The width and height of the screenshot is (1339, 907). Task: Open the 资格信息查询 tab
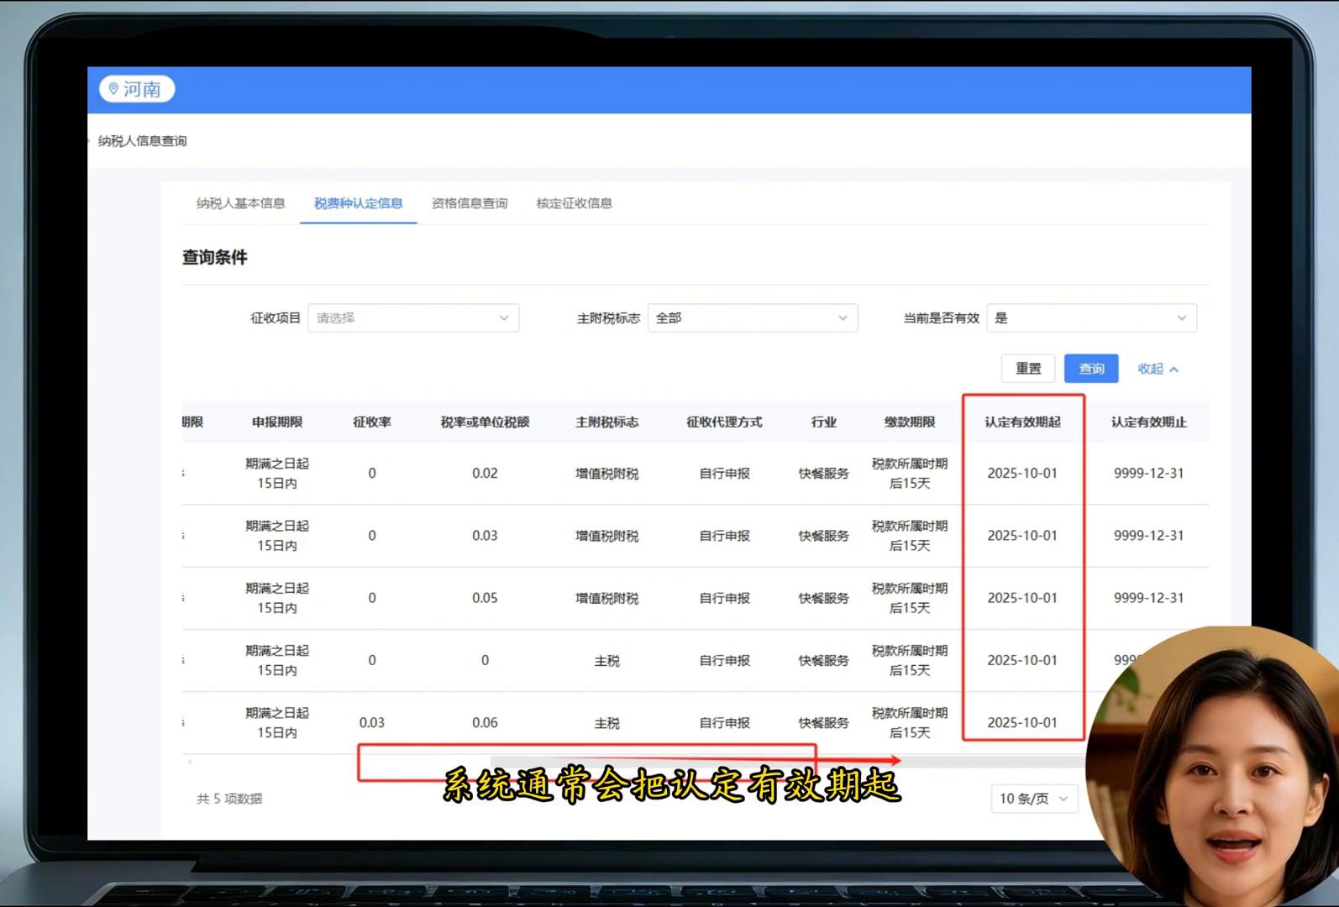470,203
